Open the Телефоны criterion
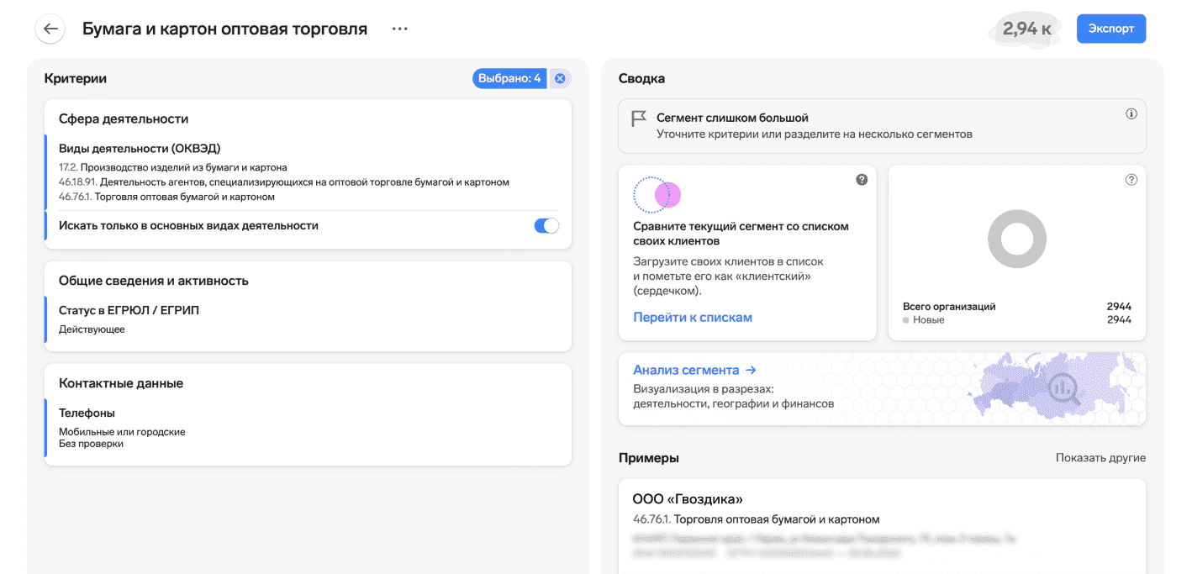 (x=87, y=413)
